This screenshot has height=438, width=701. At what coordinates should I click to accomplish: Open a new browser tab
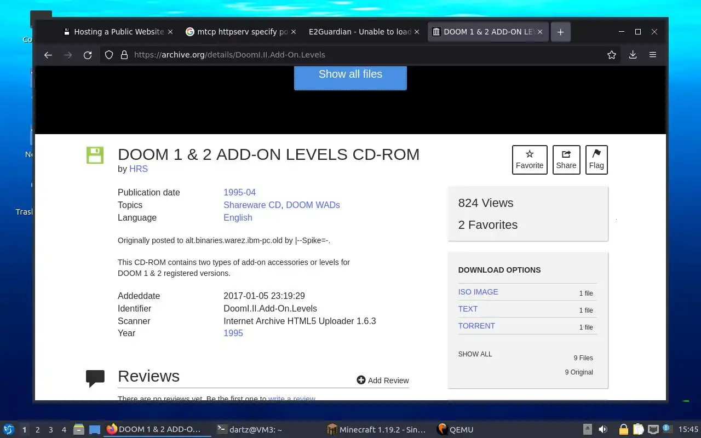(560, 32)
